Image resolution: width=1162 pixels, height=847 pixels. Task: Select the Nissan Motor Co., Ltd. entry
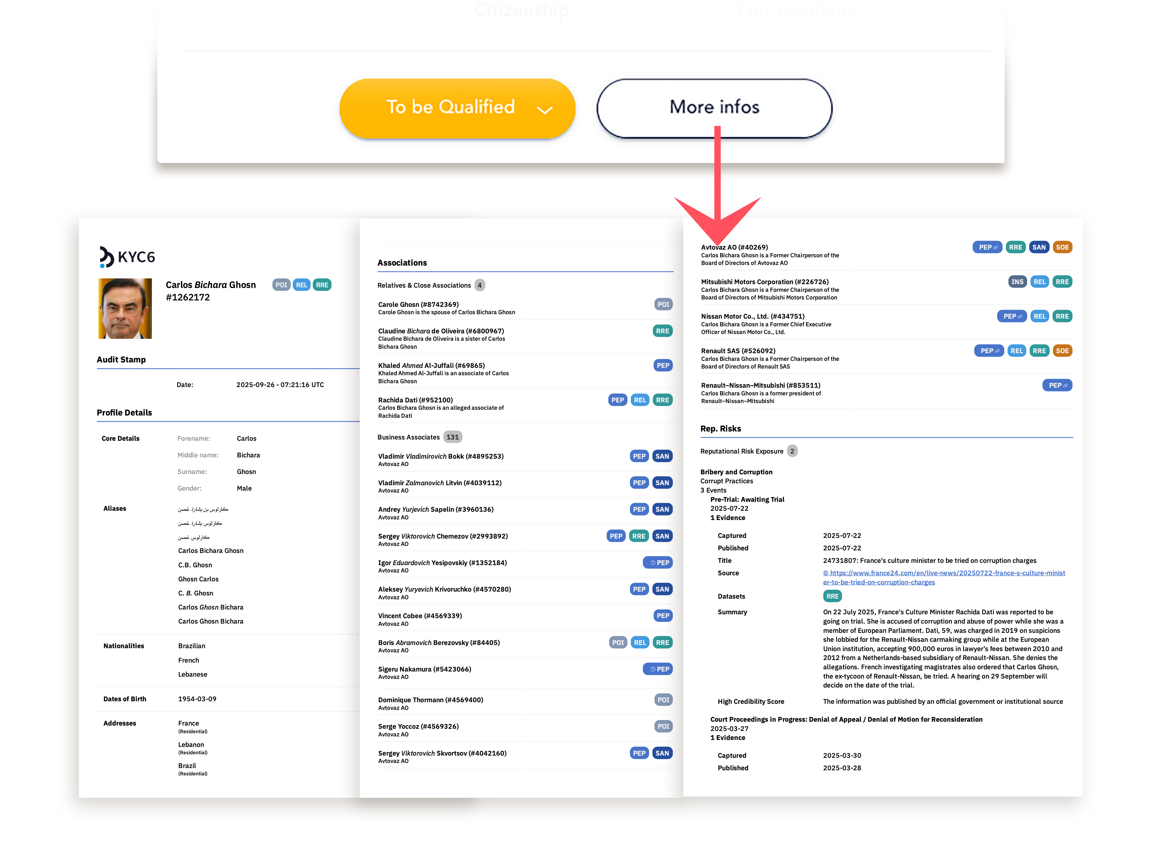[x=752, y=316]
